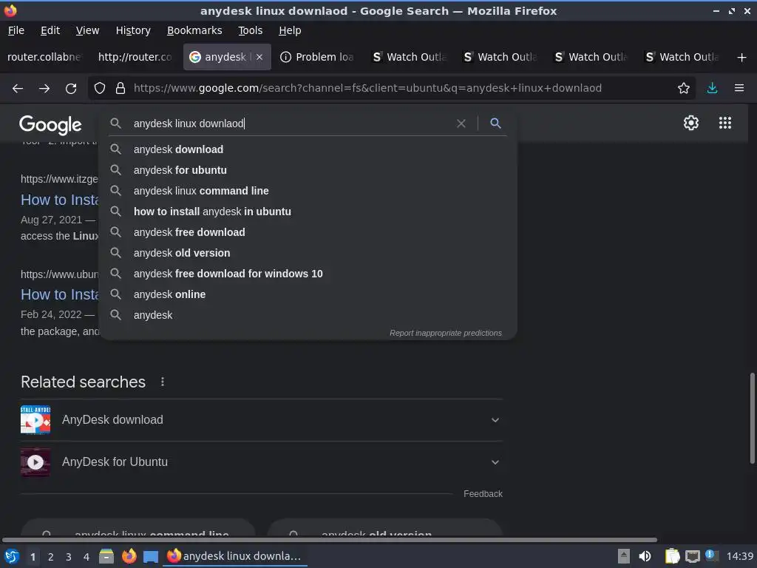Switch to the Problem loading tab
The image size is (757, 568).
coord(318,57)
